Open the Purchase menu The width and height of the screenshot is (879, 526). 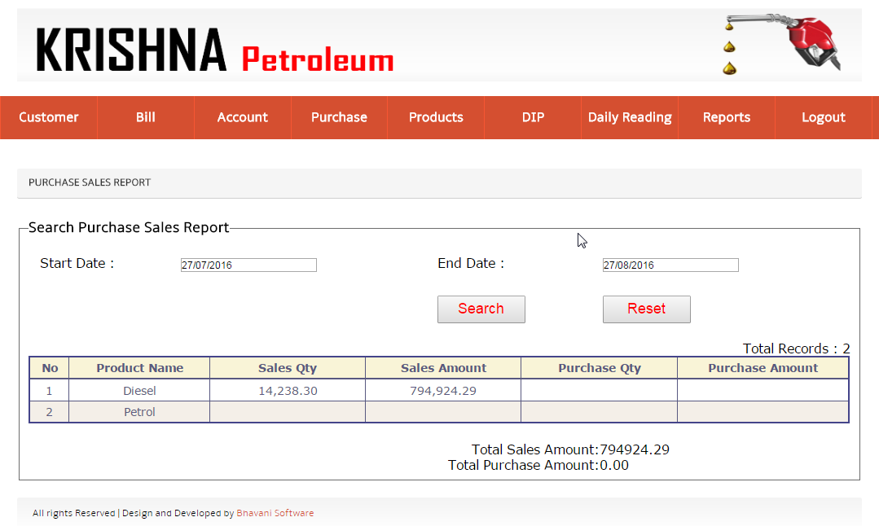point(339,117)
